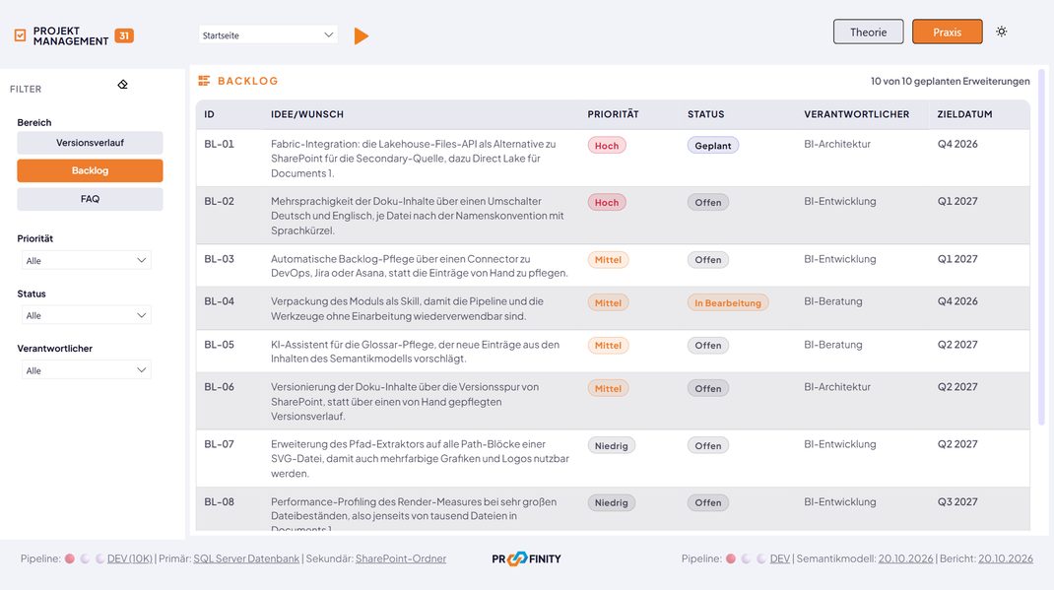Viewport: 1054px width, 590px height.
Task: Select row ID BL-01
Action: click(x=219, y=144)
